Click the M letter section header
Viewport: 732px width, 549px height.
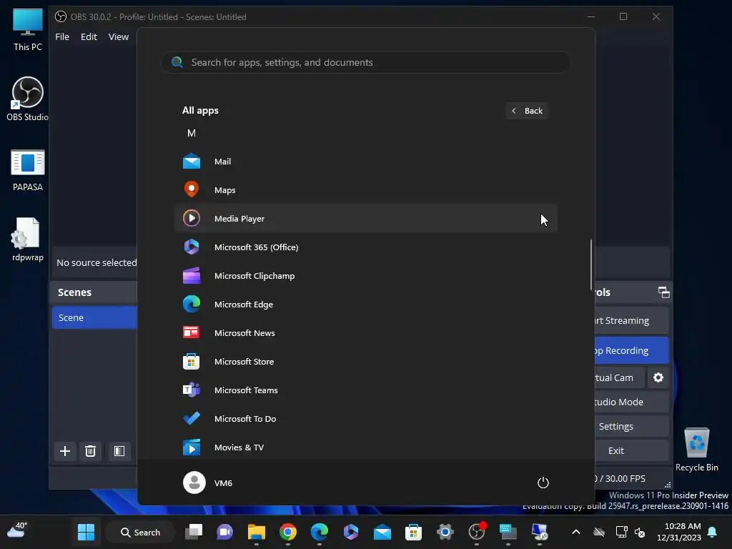[192, 134]
